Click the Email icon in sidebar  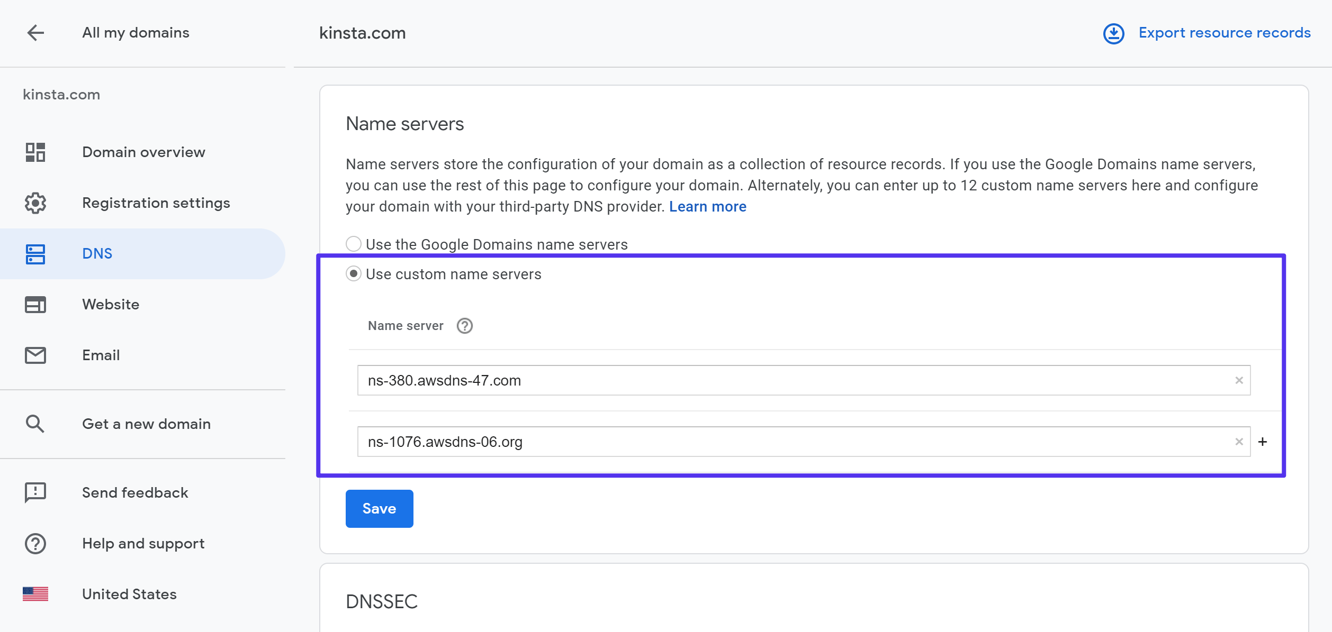35,354
